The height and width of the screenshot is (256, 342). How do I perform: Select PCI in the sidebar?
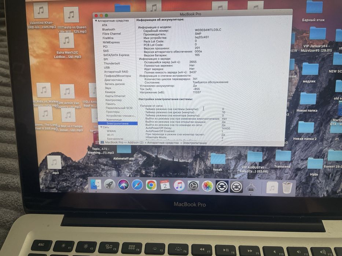coord(105,46)
